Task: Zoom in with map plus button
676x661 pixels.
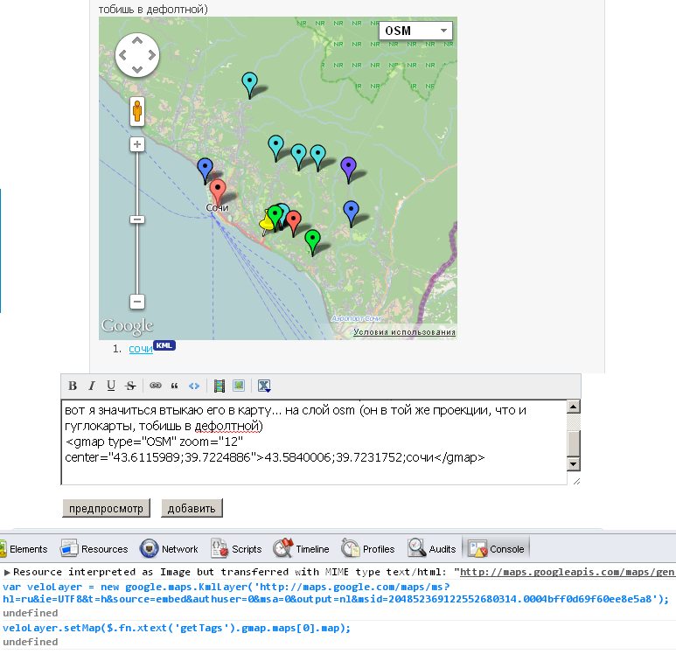Action: 137,144
